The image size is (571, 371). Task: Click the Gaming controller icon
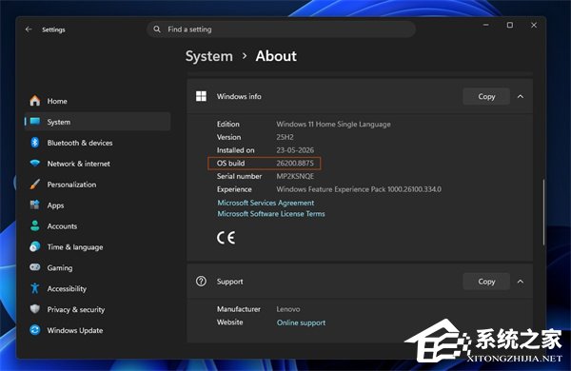point(35,267)
